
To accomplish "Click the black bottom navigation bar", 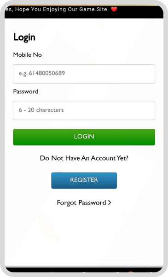I will point(84,270).
